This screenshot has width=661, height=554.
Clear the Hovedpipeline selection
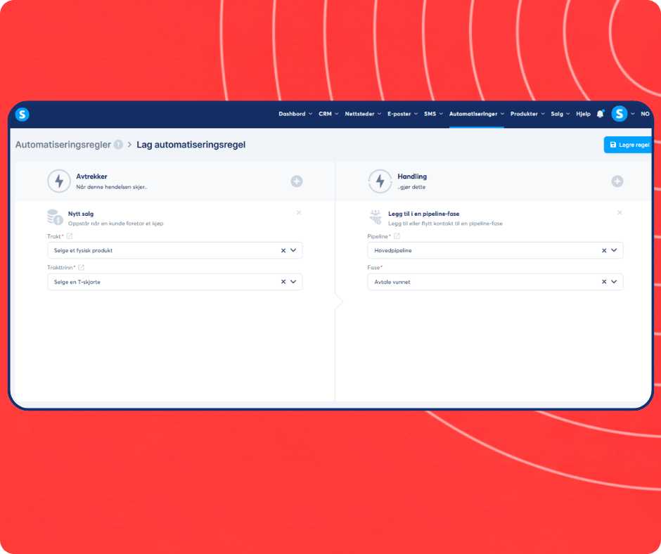(604, 250)
